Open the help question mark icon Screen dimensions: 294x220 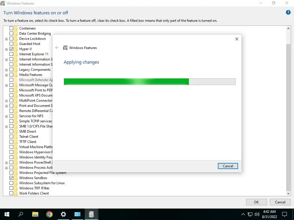tap(288, 13)
